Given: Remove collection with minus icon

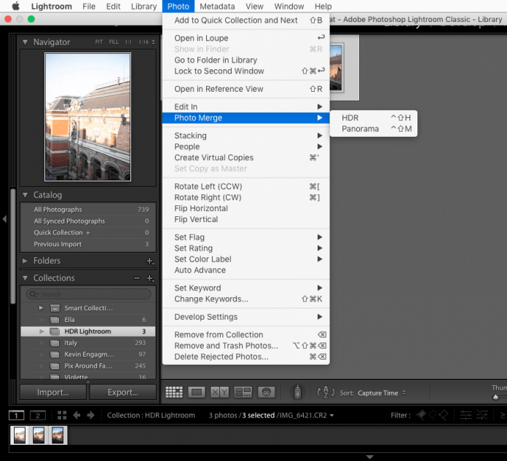Looking at the screenshot, I should click(137, 278).
